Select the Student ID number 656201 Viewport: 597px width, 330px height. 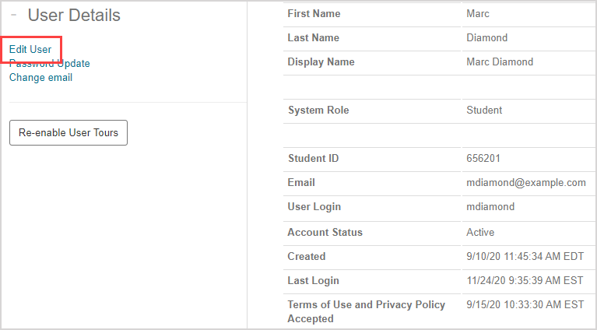tap(483, 159)
